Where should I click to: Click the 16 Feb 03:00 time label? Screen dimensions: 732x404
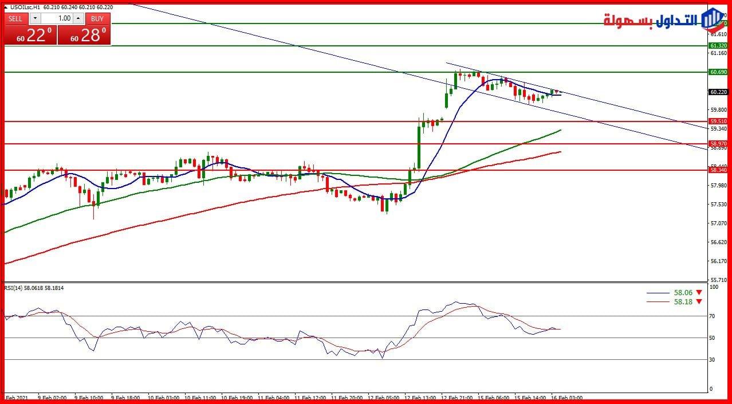tap(567, 397)
